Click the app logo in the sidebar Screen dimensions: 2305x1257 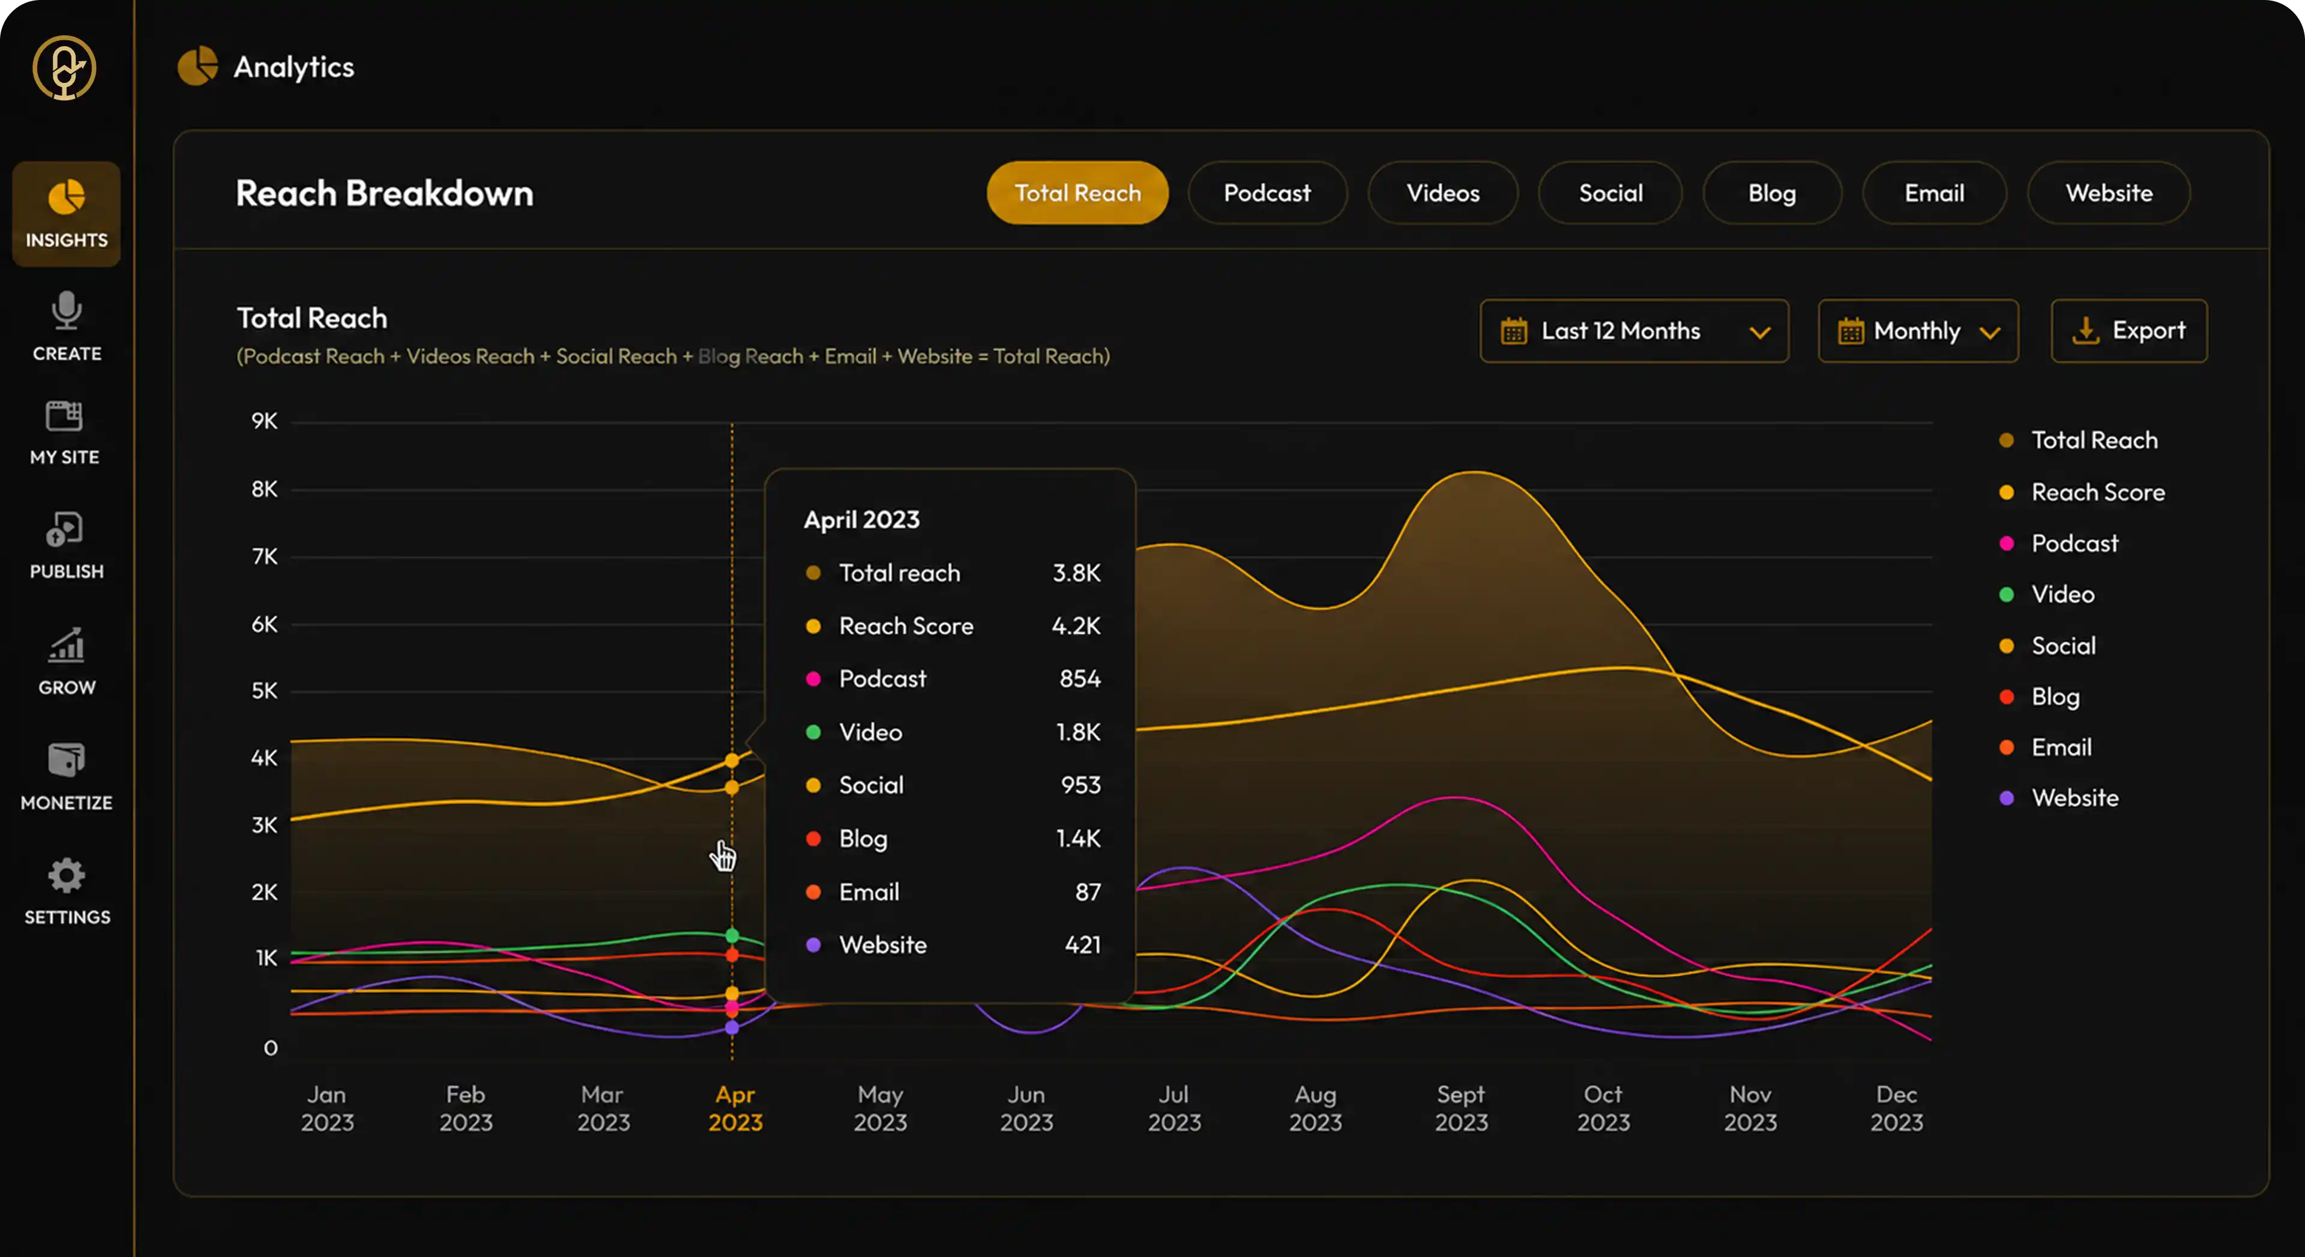coord(64,68)
